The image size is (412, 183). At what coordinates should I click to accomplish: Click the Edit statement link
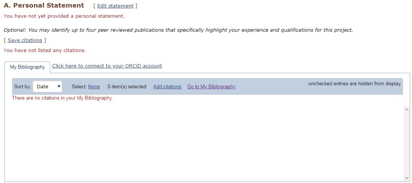click(x=115, y=6)
